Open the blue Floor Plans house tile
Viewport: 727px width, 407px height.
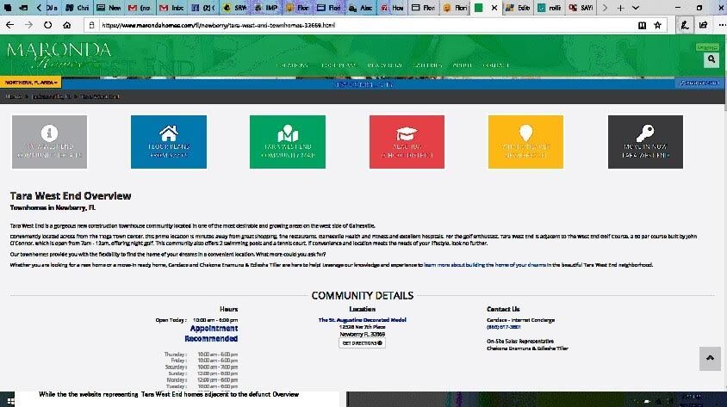coord(169,142)
